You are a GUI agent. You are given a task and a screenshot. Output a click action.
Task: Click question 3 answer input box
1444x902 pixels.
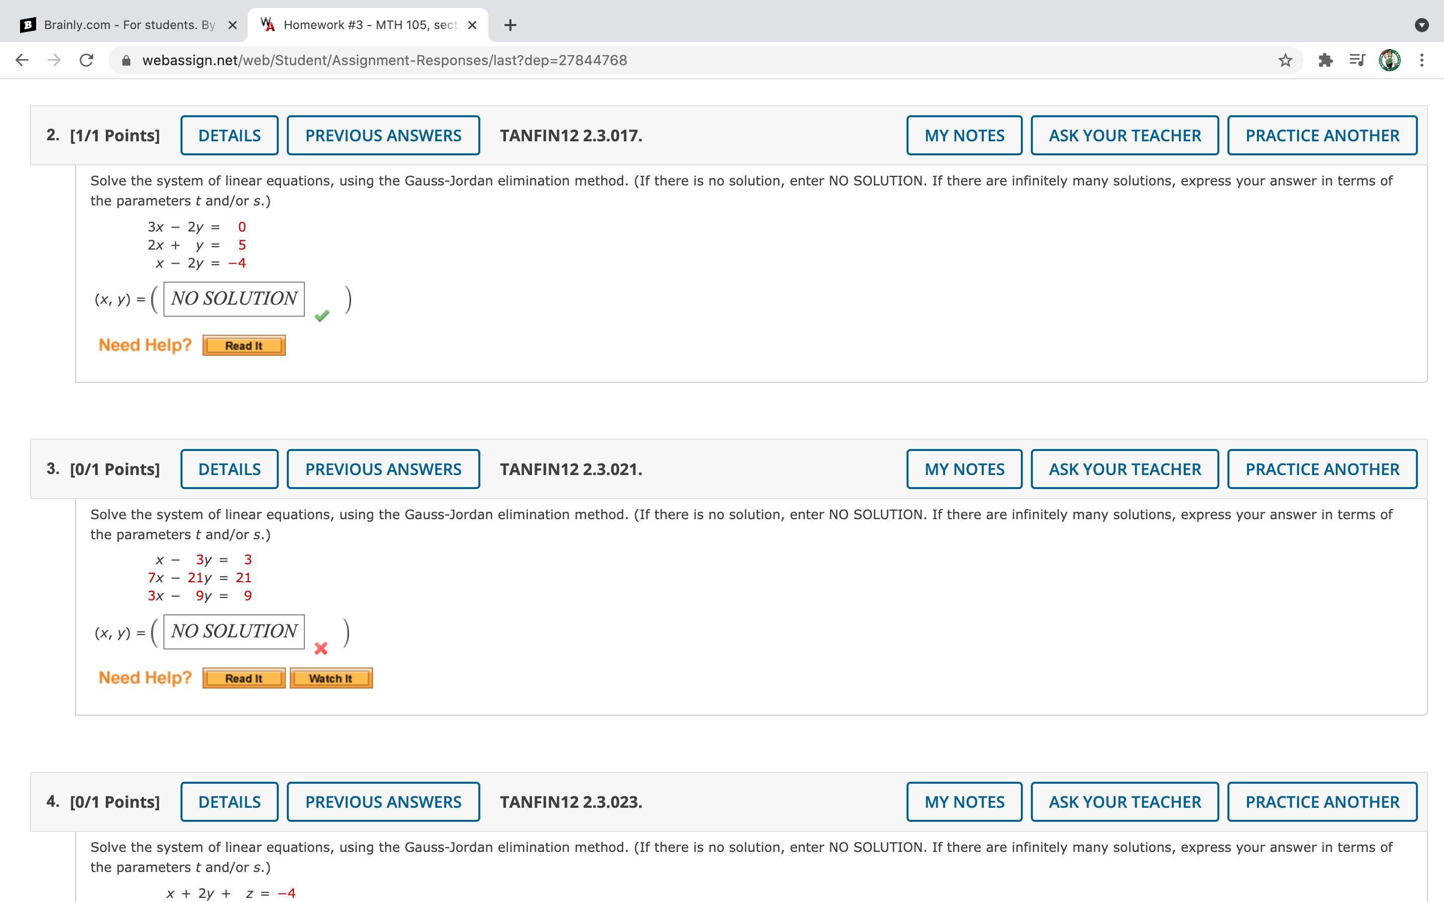point(234,632)
